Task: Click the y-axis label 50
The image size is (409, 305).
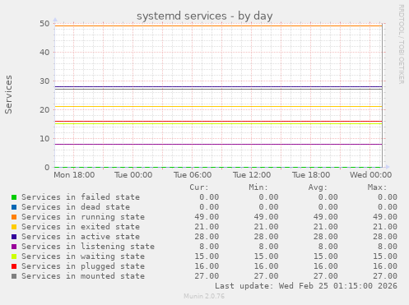Action: 44,24
